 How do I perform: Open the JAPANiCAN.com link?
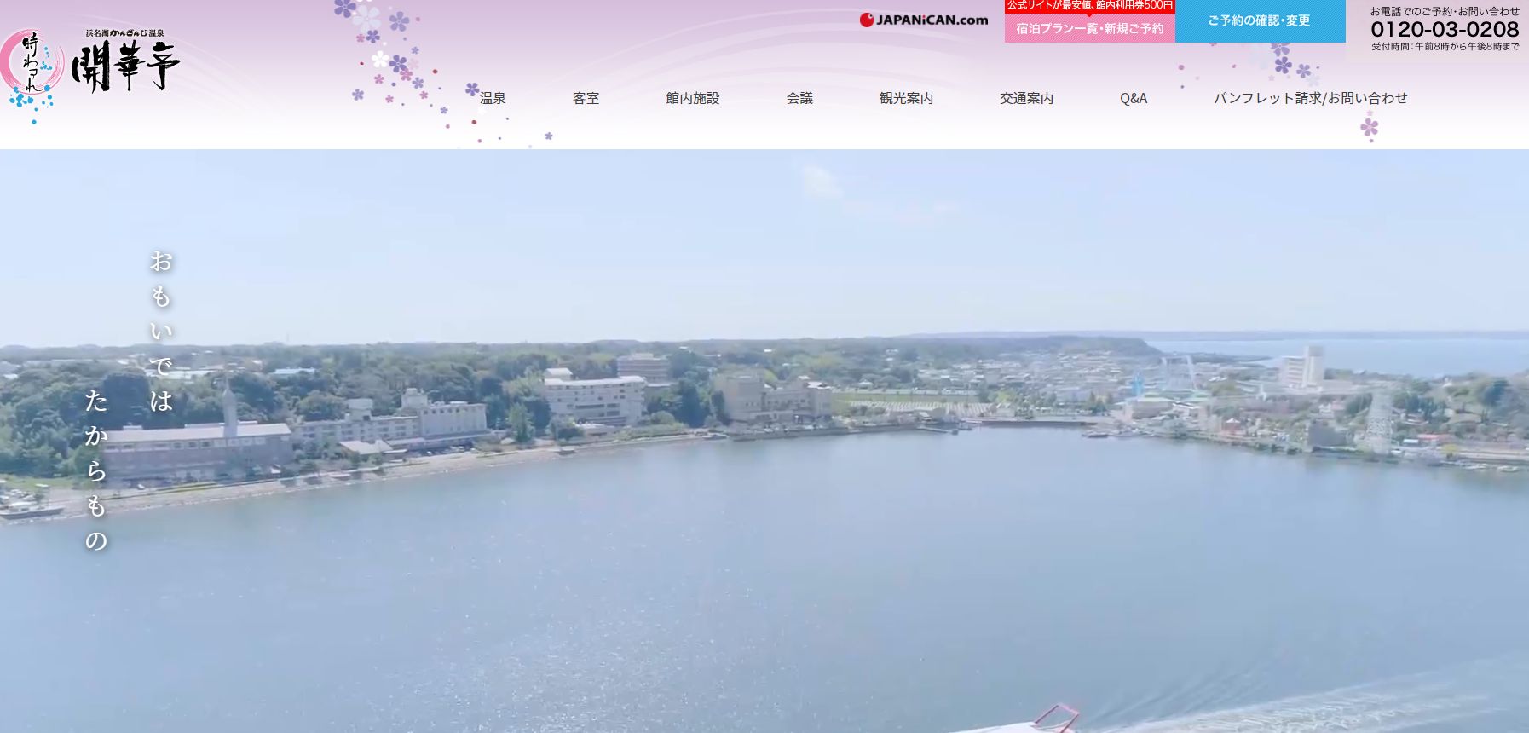point(932,20)
